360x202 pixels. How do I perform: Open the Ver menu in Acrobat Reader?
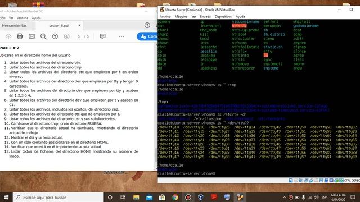point(11,17)
